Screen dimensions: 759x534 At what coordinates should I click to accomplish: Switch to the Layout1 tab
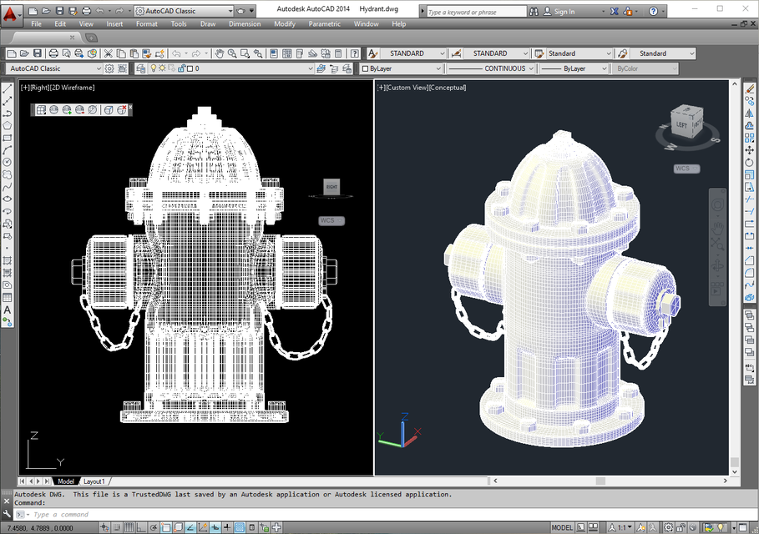tap(95, 481)
